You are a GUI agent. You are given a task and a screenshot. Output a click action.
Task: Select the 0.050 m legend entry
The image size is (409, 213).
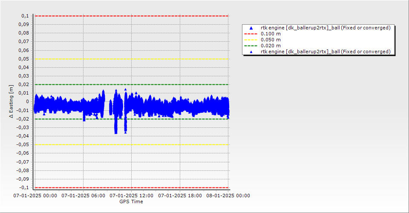271,40
